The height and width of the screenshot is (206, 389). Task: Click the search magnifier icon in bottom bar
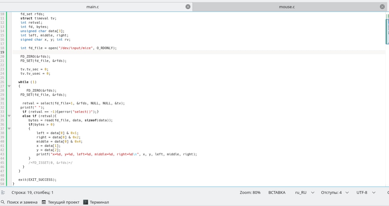click(3, 202)
